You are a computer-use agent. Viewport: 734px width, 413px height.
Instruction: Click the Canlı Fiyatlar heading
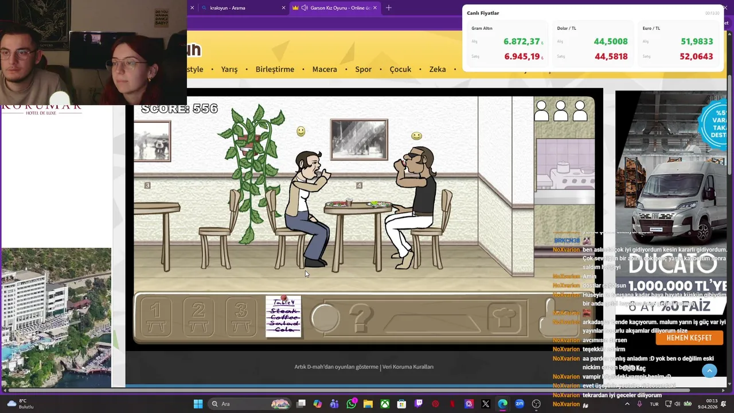[483, 13]
